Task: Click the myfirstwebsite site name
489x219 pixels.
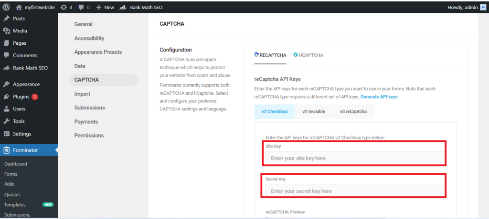Action: coord(40,8)
